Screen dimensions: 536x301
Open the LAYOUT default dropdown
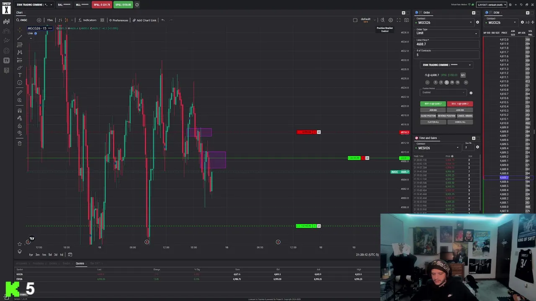492,5
